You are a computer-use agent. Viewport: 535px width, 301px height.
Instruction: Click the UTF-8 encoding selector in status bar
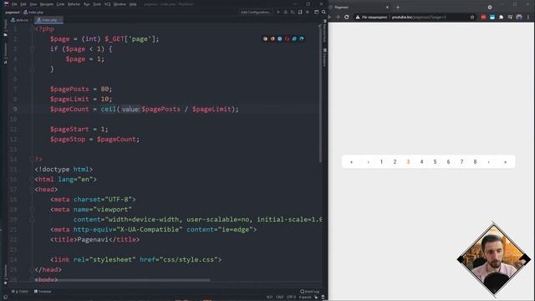click(291, 298)
